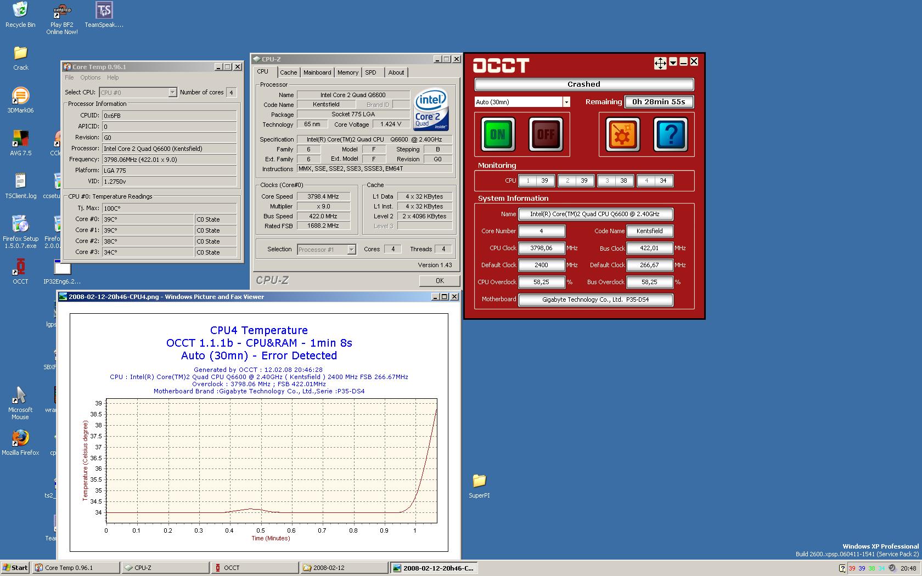Open the TSClient.log file icon
922x576 pixels.
coord(20,186)
